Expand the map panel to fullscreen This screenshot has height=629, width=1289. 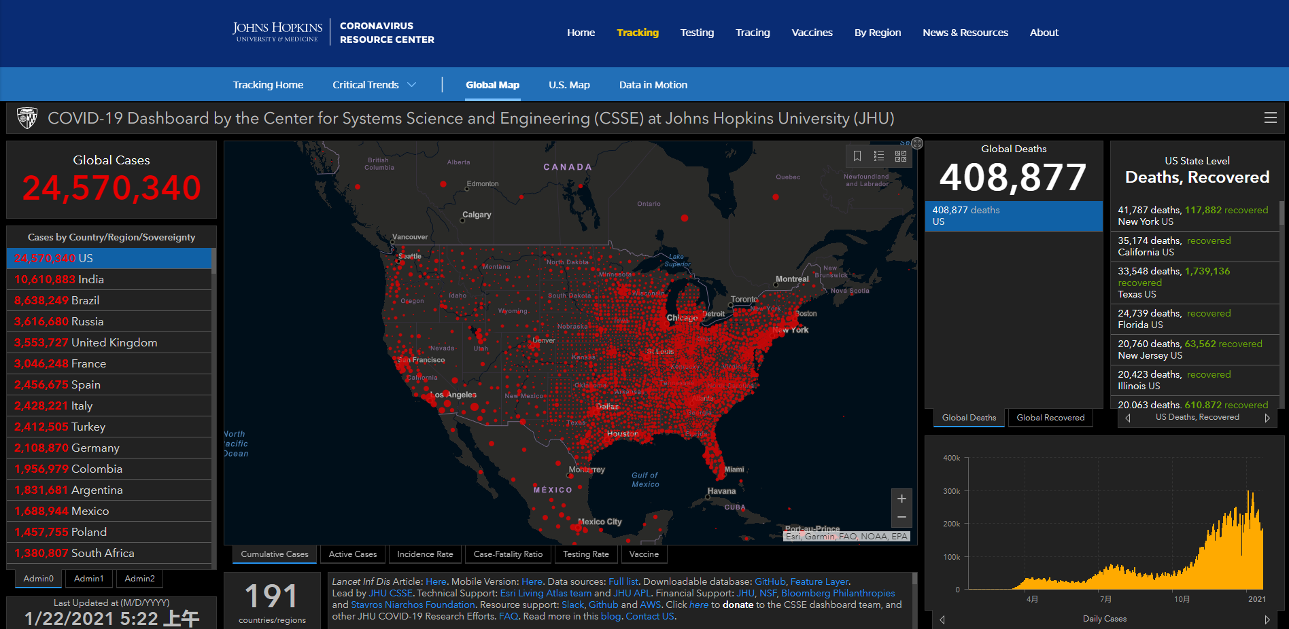pyautogui.click(x=917, y=143)
